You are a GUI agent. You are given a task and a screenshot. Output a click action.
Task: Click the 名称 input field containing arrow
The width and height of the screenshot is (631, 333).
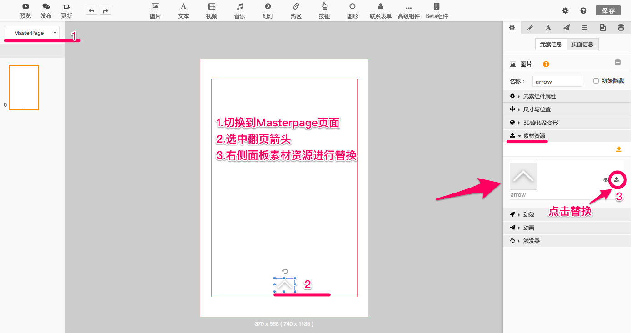[x=557, y=82]
